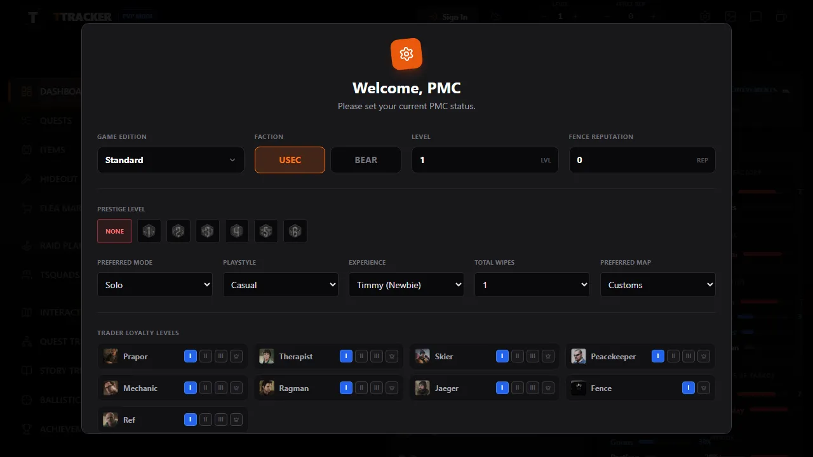
Task: Set Prapor loyalty to max with crown icon
Action: tap(236, 356)
